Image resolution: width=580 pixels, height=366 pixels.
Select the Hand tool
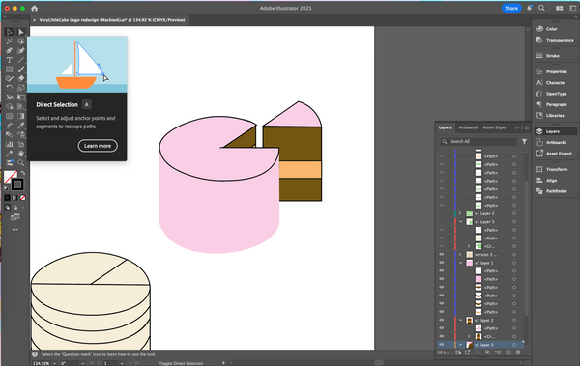21,154
